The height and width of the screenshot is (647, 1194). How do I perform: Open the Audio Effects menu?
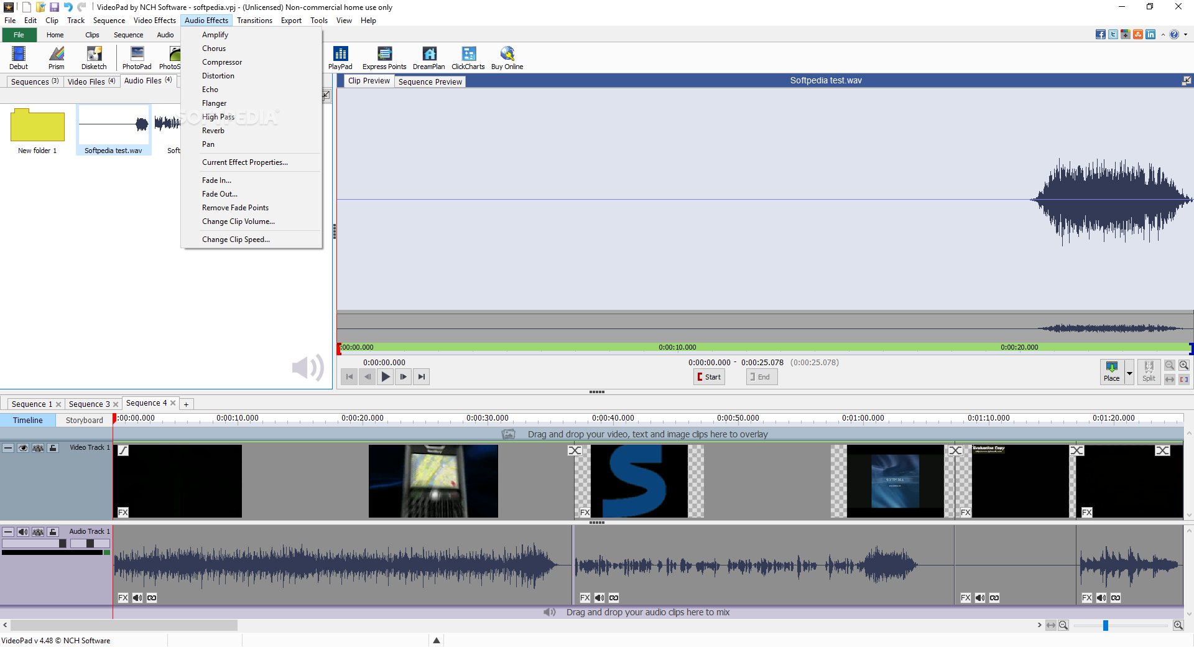coord(206,21)
